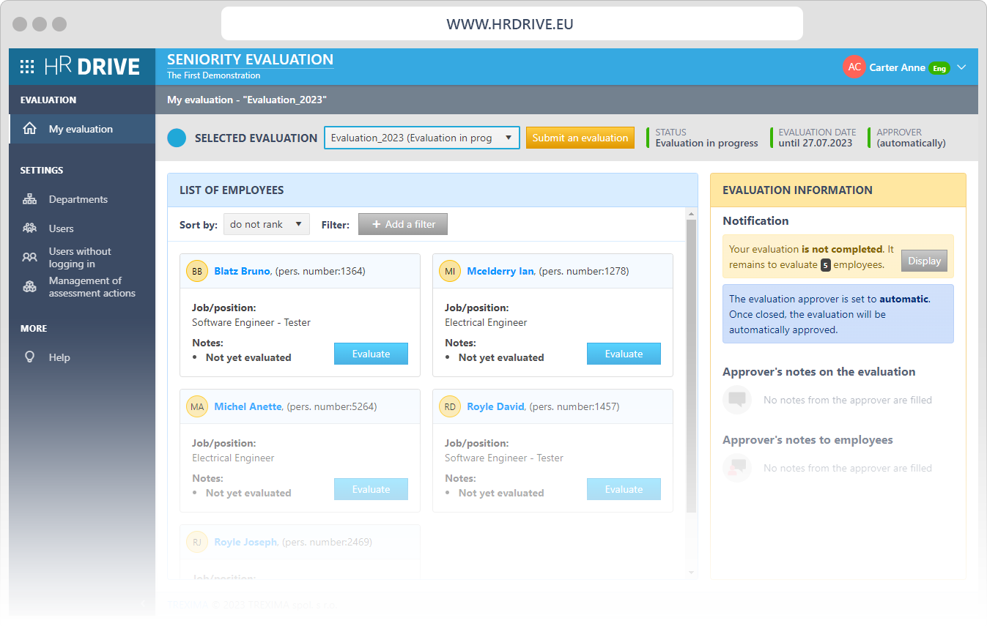This screenshot has height=629, width=987.
Task: Click the Users without logging in icon
Action: 29,257
